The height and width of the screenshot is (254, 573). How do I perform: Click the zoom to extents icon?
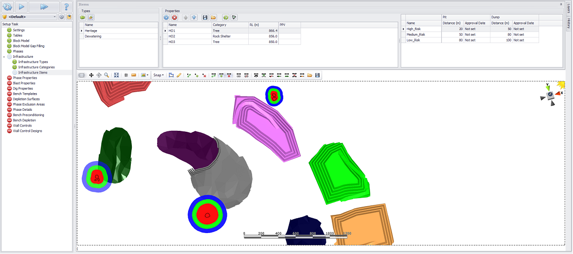tap(116, 75)
